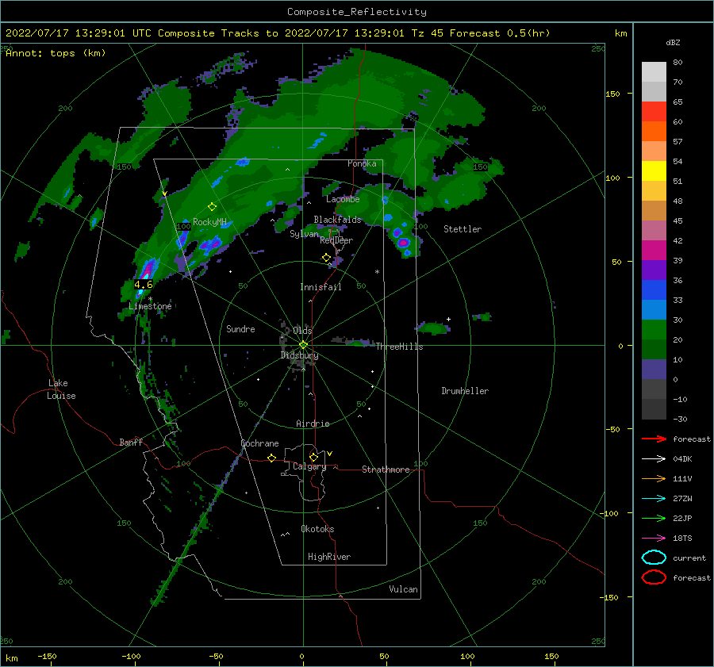The image size is (714, 667).
Task: Click the yellow diamond marker near RedDeer
Action: pos(326,258)
